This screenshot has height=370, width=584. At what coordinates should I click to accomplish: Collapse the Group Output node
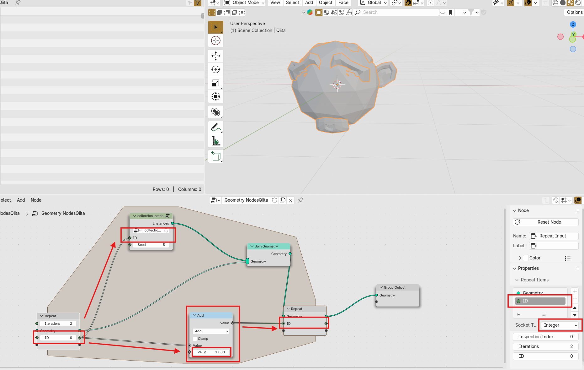pos(381,287)
